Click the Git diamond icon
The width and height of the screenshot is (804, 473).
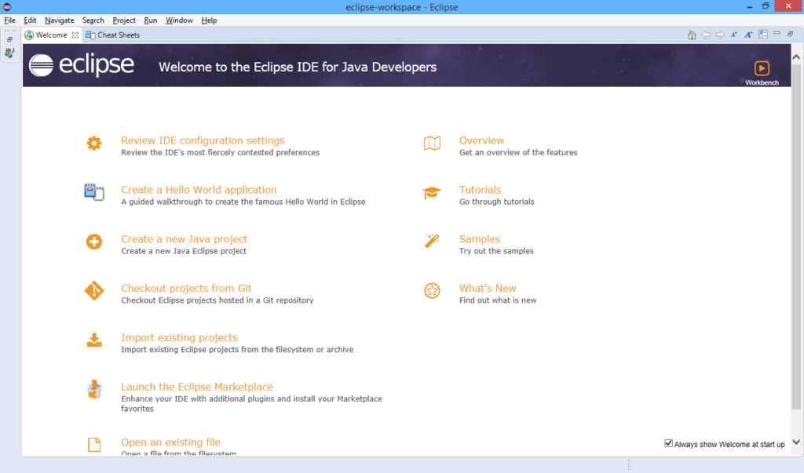click(x=94, y=290)
